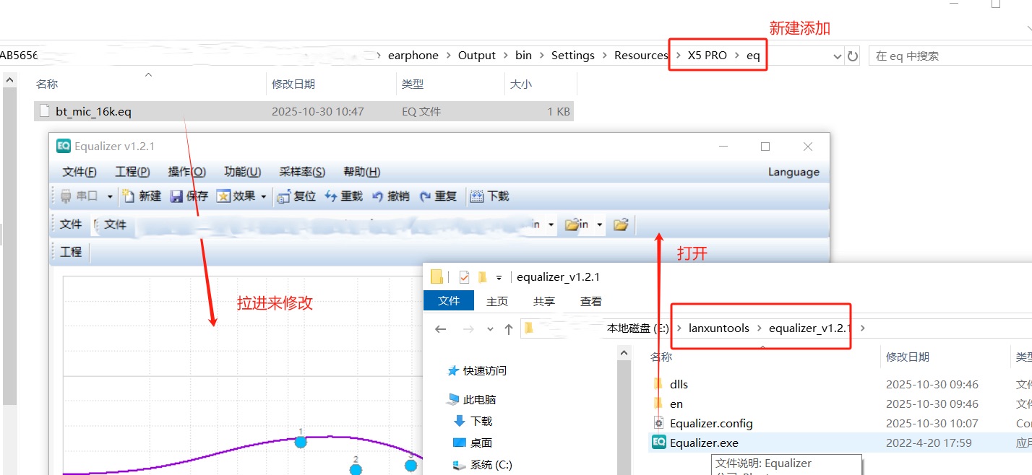
Task: Click the Up arrow in equalizer_v1.2.1 Explorer
Action: pyautogui.click(x=509, y=328)
